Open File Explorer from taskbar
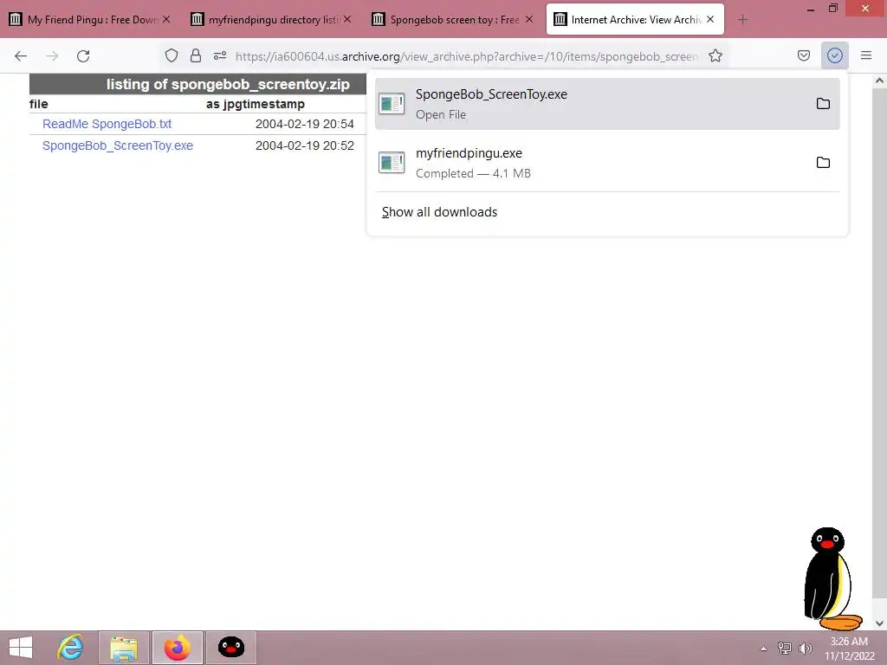This screenshot has height=665, width=887. click(x=124, y=648)
